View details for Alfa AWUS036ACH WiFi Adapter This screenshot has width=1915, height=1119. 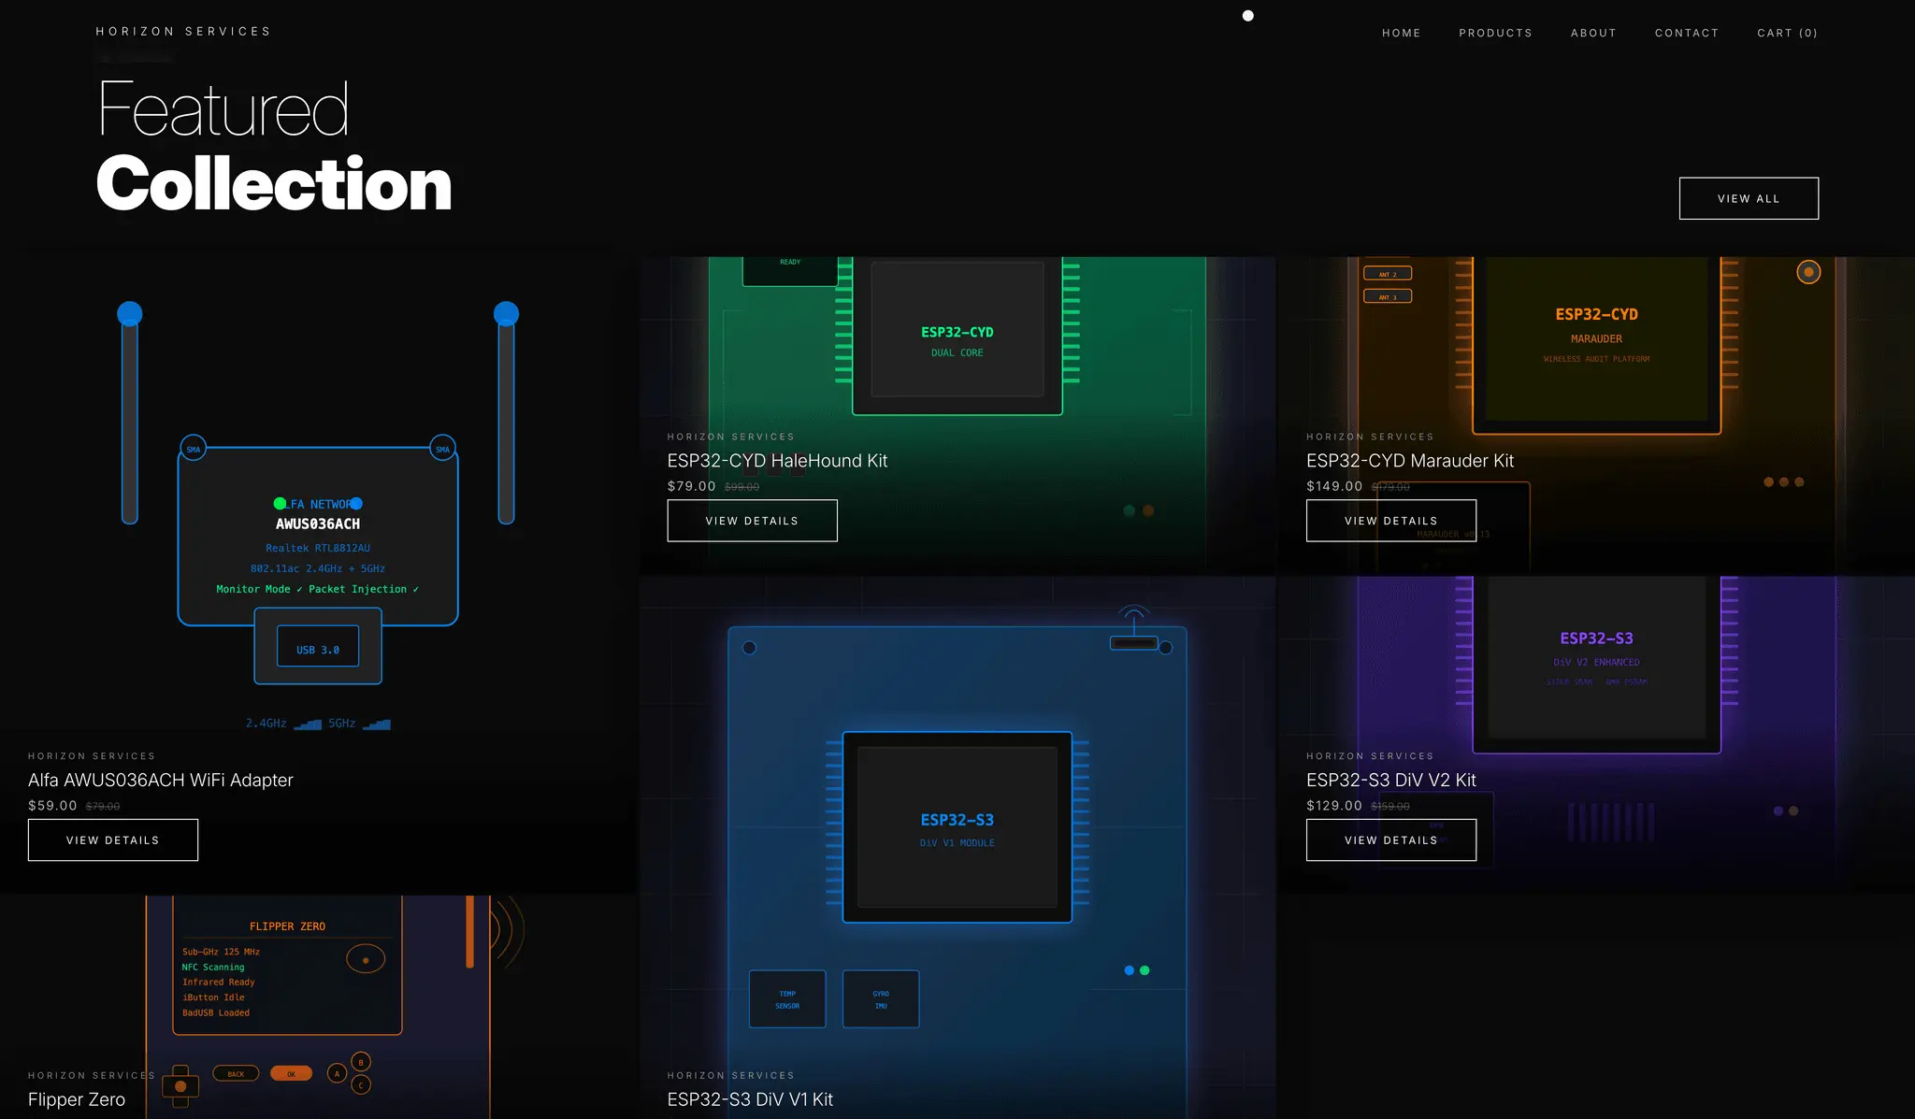tap(113, 839)
